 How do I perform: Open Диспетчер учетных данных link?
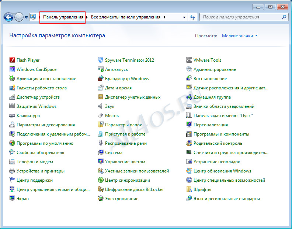coord(133,97)
